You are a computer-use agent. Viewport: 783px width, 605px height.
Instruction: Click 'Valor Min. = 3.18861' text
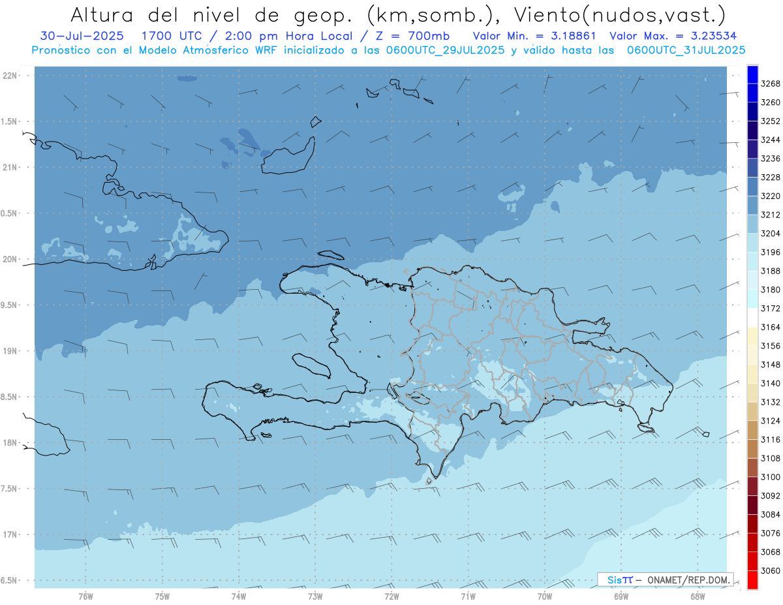(x=534, y=36)
